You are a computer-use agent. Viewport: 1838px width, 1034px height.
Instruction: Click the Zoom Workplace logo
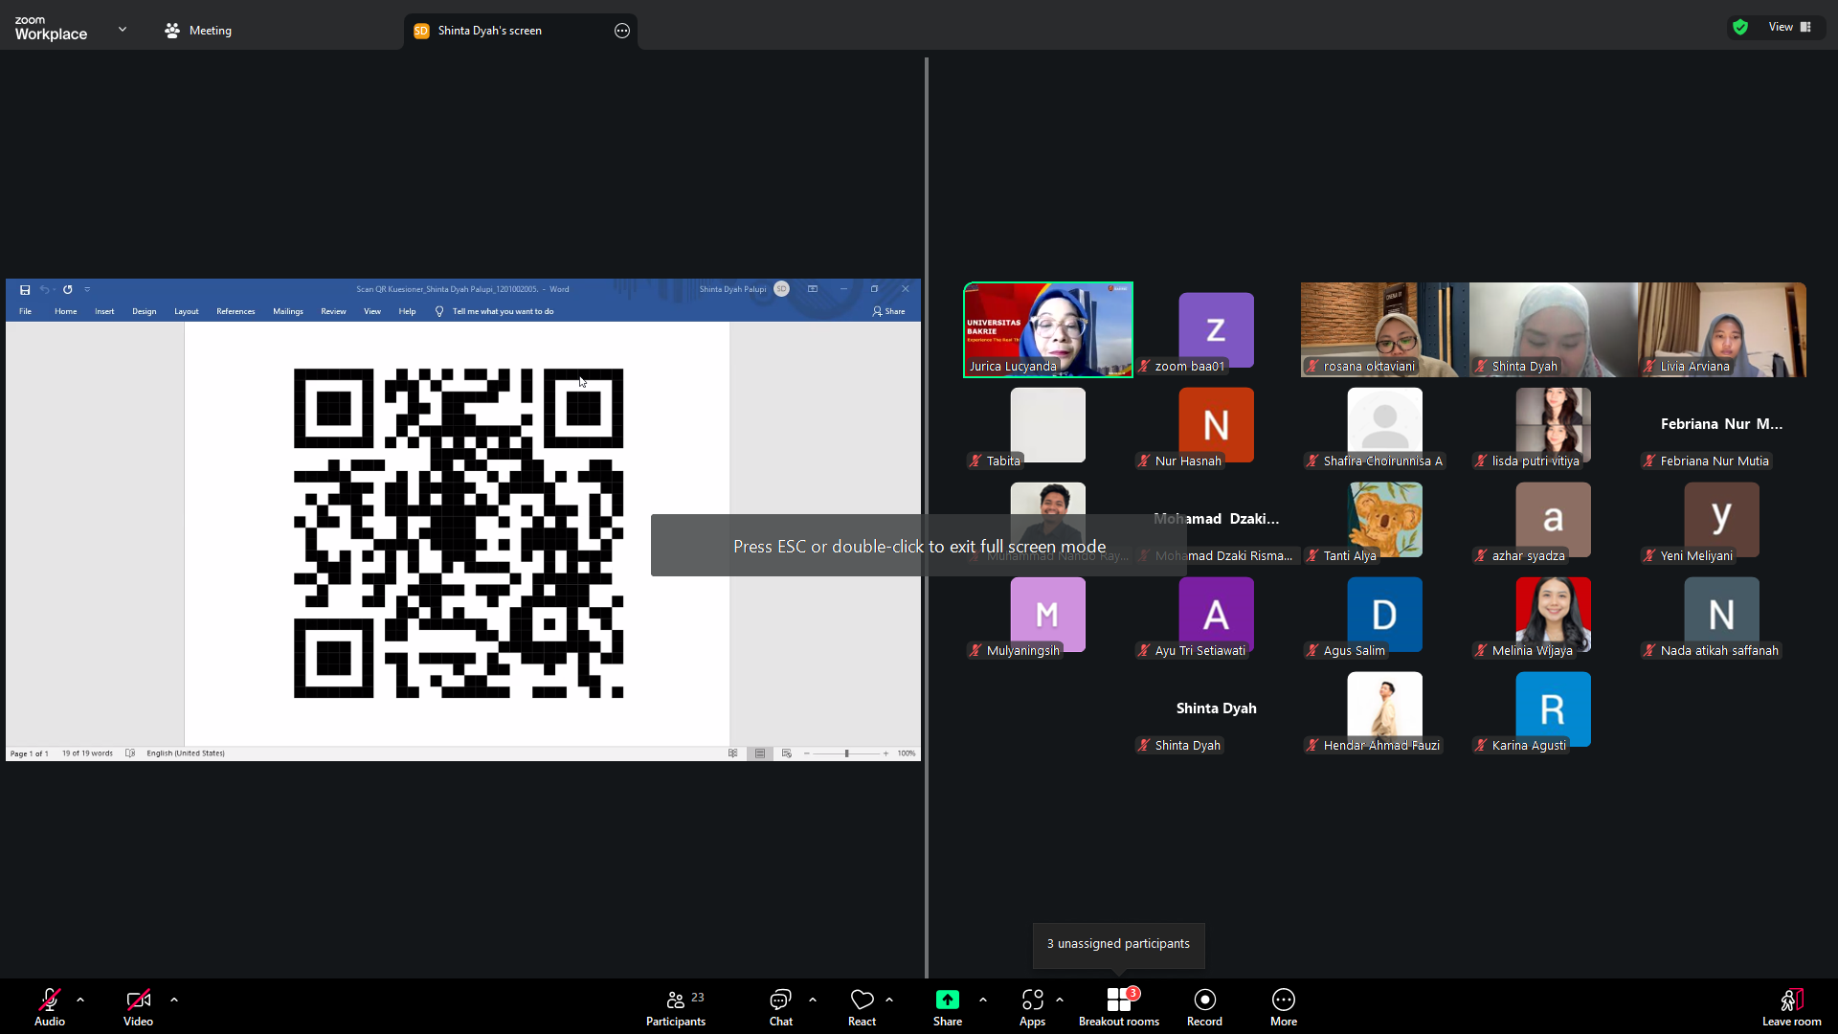51,29
